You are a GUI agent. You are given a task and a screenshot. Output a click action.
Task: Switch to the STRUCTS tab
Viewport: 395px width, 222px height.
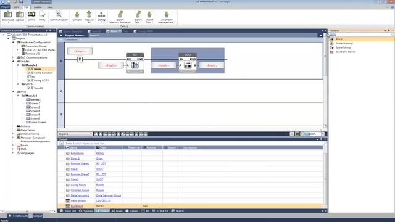[160, 211]
